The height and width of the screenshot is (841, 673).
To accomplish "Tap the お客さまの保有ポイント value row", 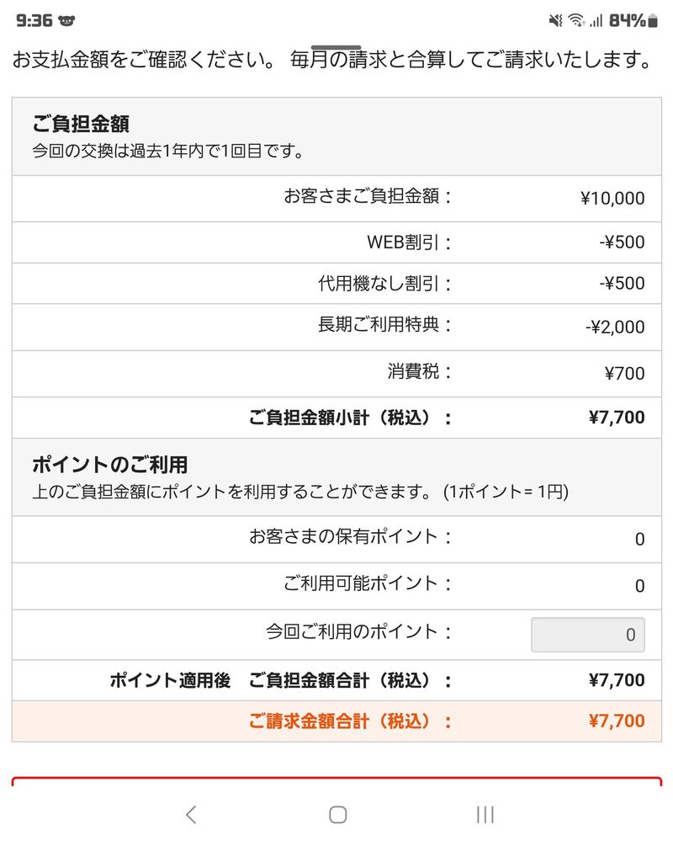I will click(336, 540).
